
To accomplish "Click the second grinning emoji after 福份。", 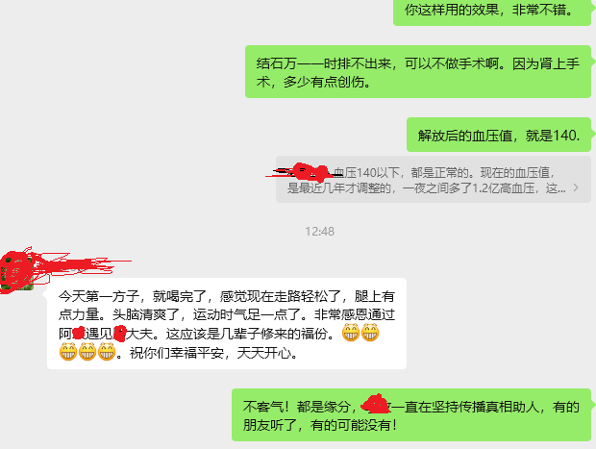I will pos(370,333).
